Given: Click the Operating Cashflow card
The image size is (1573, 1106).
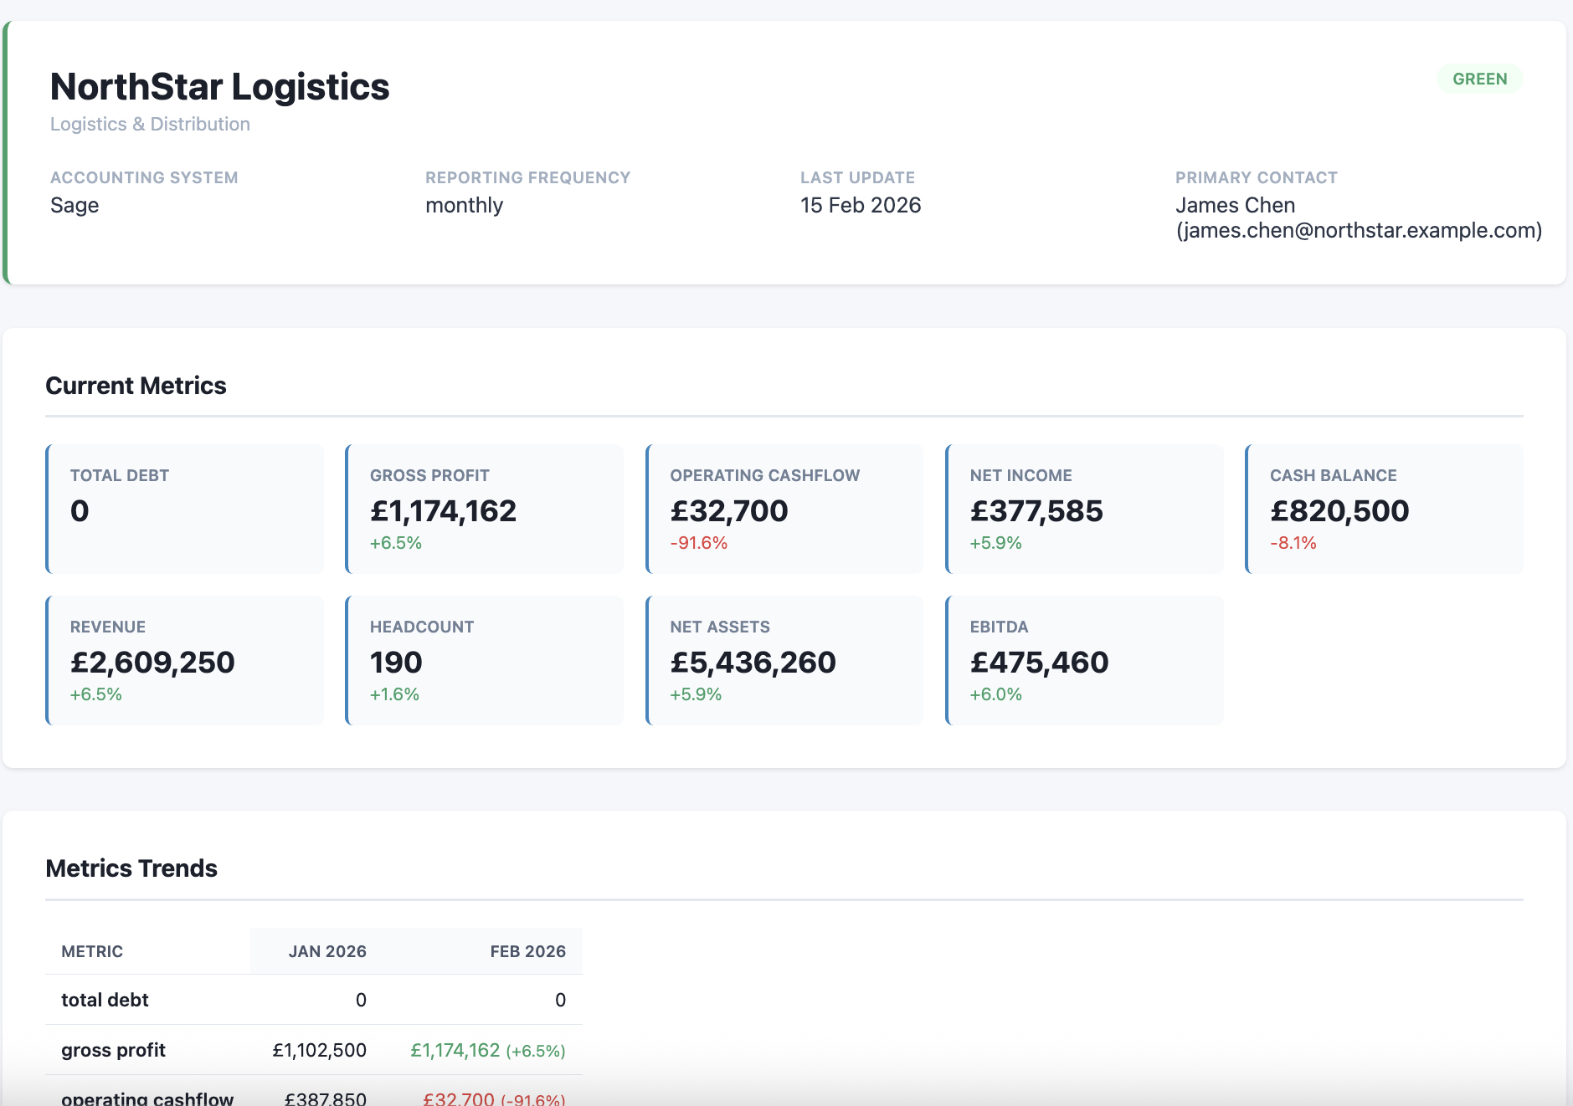Looking at the screenshot, I should 784,508.
